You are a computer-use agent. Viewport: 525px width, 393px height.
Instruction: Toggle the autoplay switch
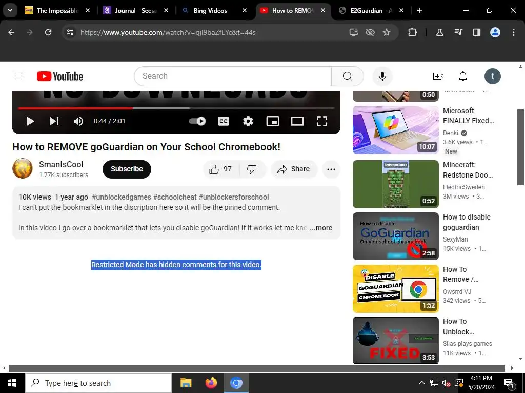pos(197,121)
